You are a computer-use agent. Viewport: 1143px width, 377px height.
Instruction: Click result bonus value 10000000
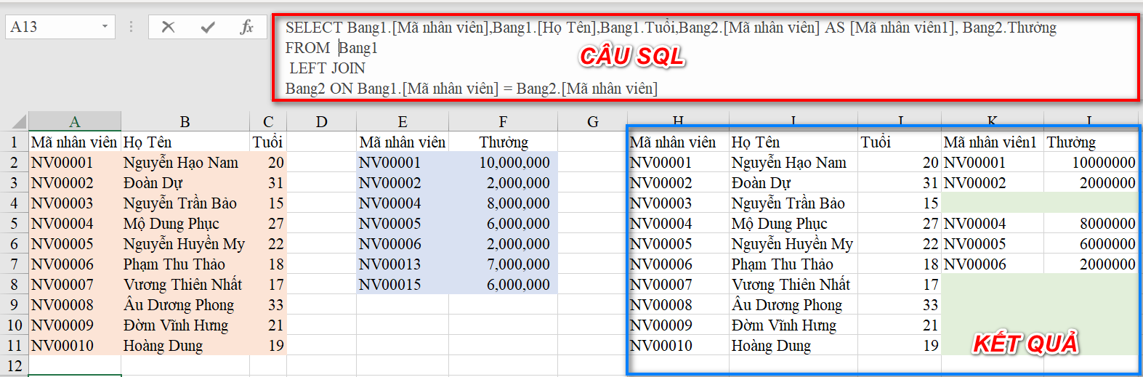point(1091,162)
